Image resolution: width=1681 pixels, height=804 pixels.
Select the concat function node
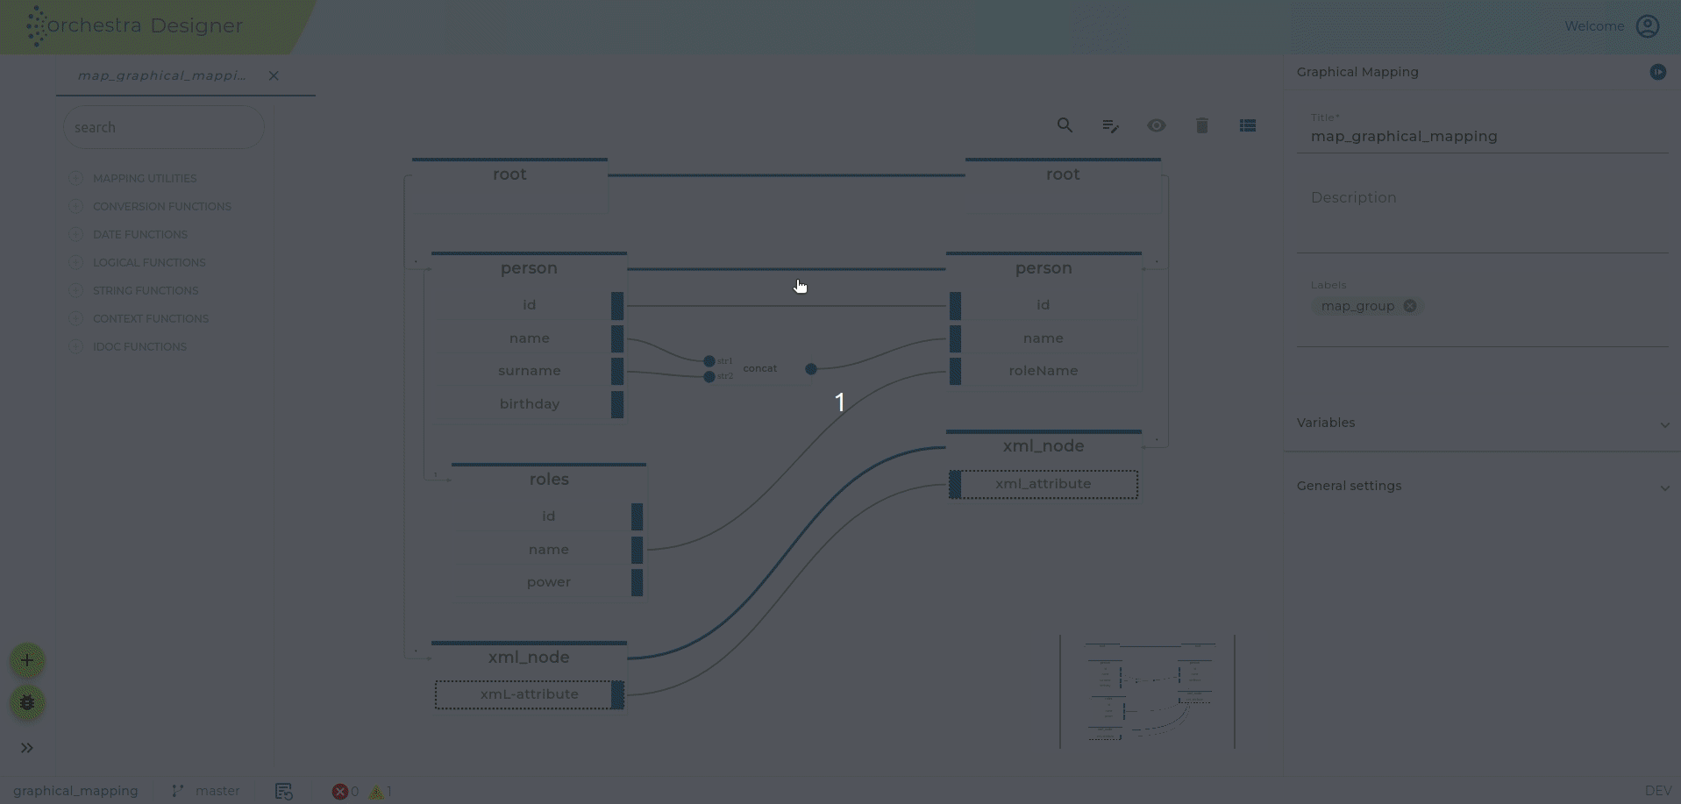760,368
